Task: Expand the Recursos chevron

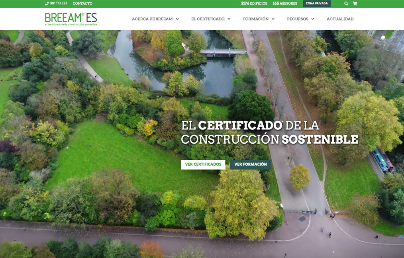Action: tap(313, 19)
